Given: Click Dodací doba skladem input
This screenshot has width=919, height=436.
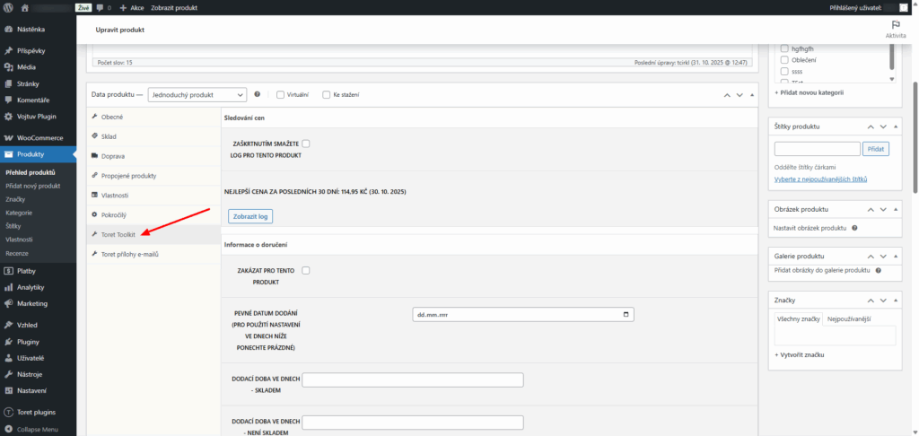Looking at the screenshot, I should [x=413, y=379].
